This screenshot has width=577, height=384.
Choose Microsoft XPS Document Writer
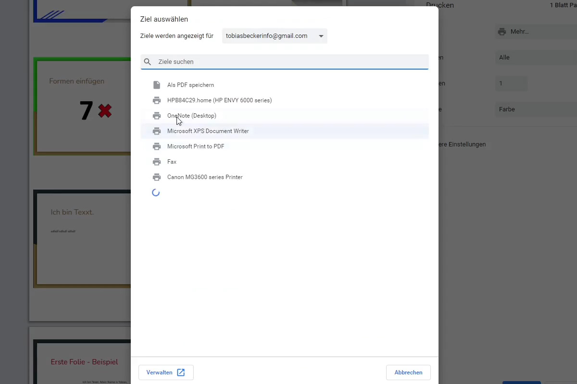point(285,131)
